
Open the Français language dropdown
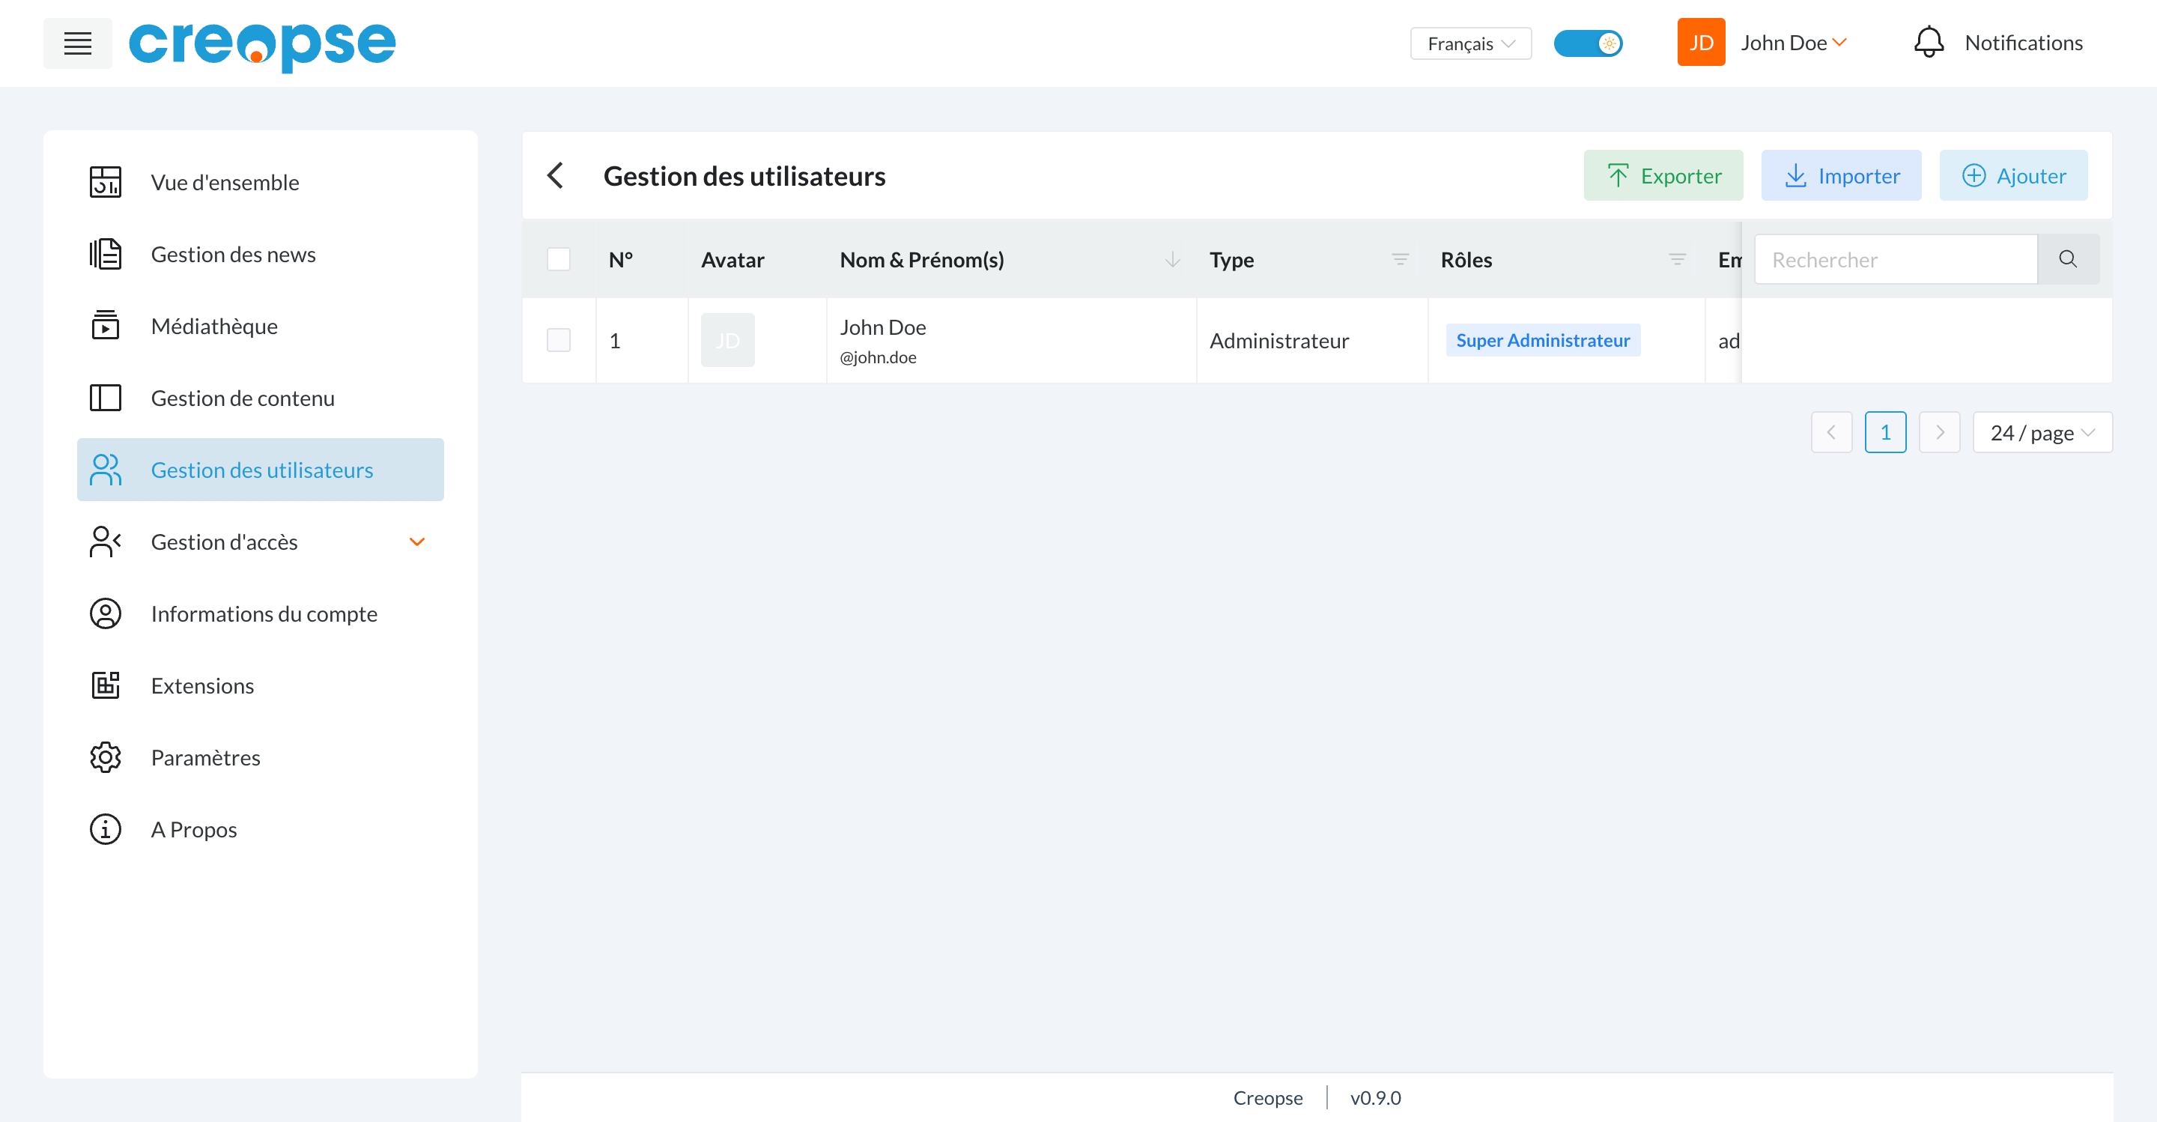click(x=1470, y=43)
